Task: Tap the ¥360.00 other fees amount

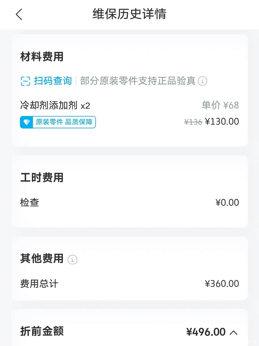Action: click(x=222, y=284)
